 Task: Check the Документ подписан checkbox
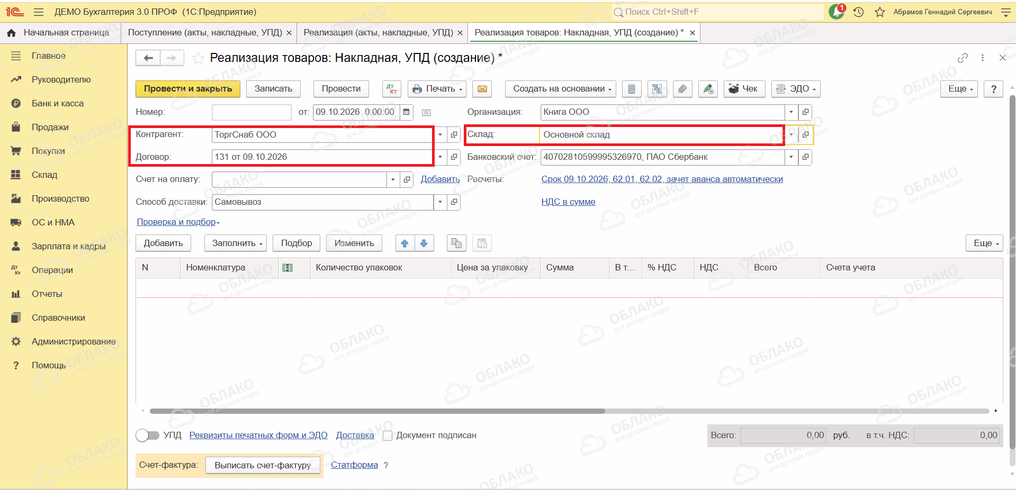click(x=388, y=435)
